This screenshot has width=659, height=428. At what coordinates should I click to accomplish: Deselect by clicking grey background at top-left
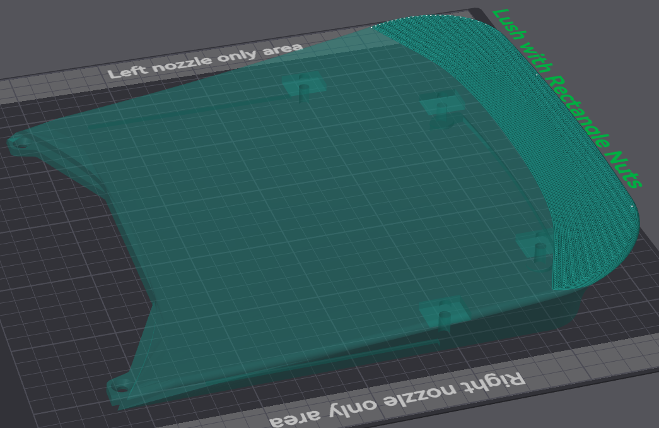[x=38, y=25]
